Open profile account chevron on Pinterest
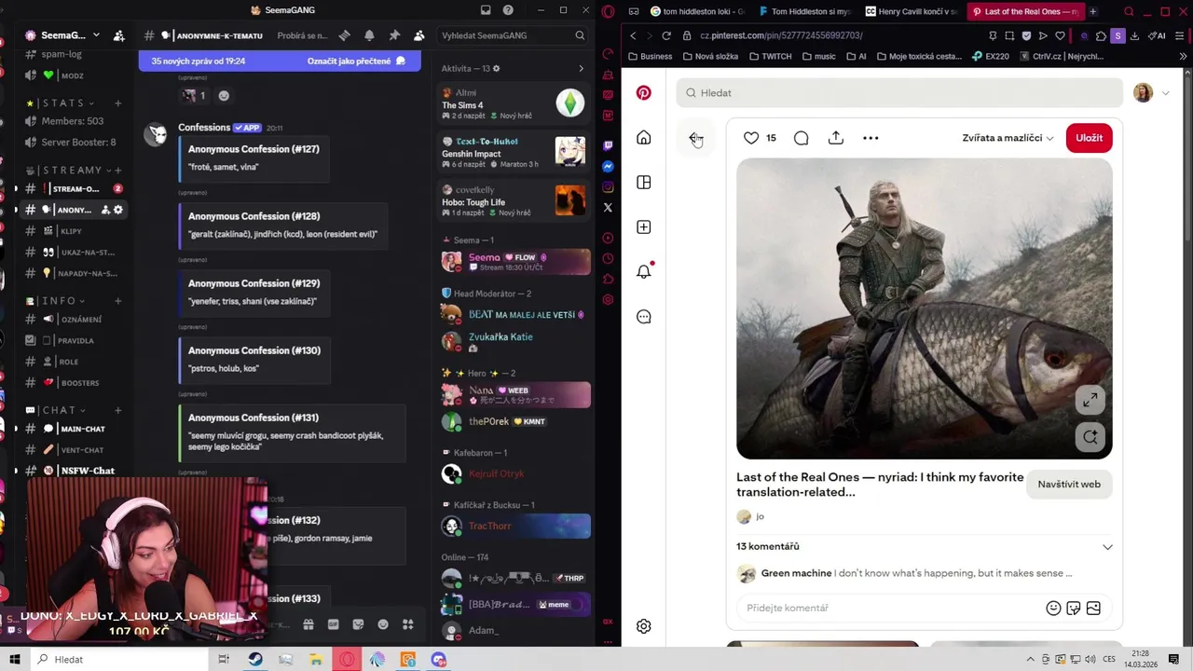The height and width of the screenshot is (671, 1193). point(1165,93)
